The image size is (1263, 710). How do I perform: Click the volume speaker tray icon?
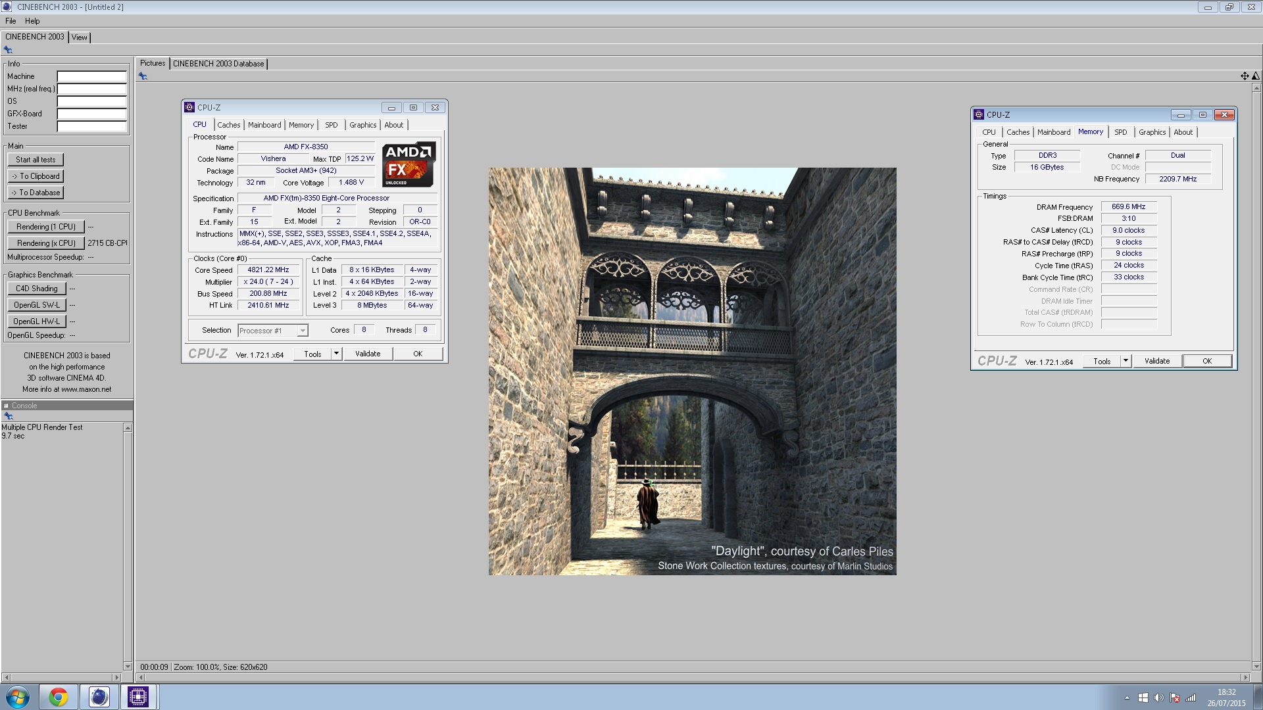pyautogui.click(x=1159, y=698)
